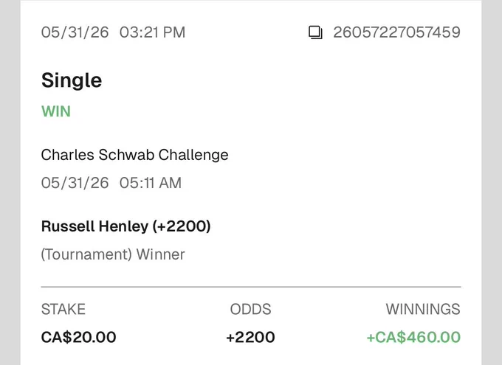Click the STAKE column label

tap(63, 310)
